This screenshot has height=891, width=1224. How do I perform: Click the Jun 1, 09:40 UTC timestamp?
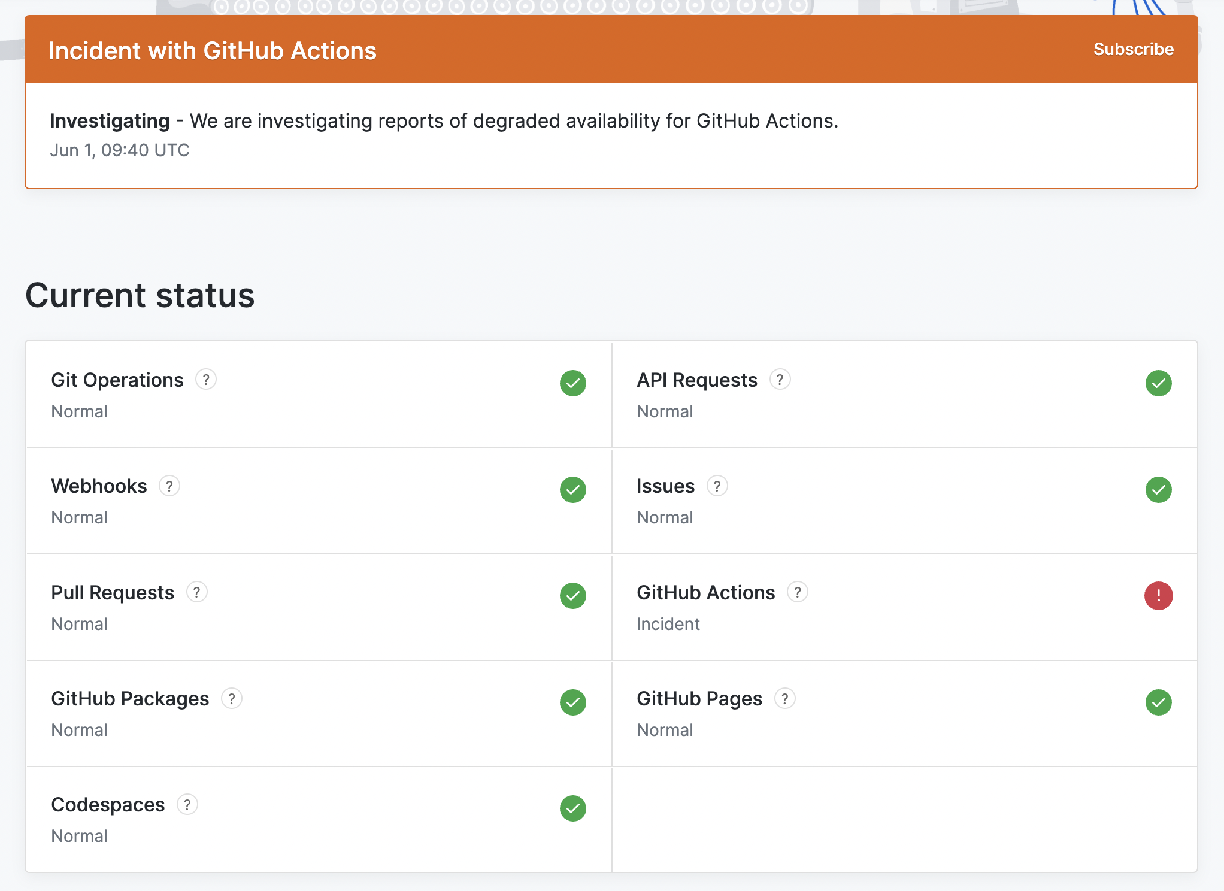pyautogui.click(x=120, y=150)
